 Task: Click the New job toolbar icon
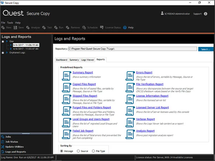[x=3, y=27]
